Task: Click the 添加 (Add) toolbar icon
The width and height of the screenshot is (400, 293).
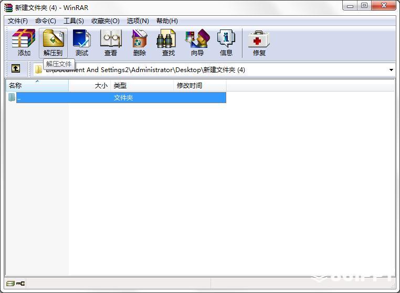Action: point(24,43)
